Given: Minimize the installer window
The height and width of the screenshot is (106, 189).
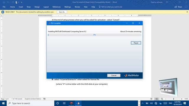Looking at the screenshot, I should point(127,23).
